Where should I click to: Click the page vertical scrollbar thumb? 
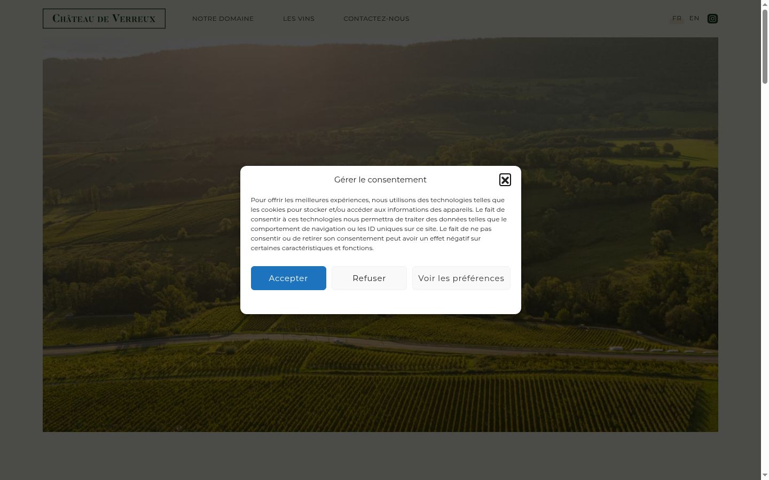765,46
